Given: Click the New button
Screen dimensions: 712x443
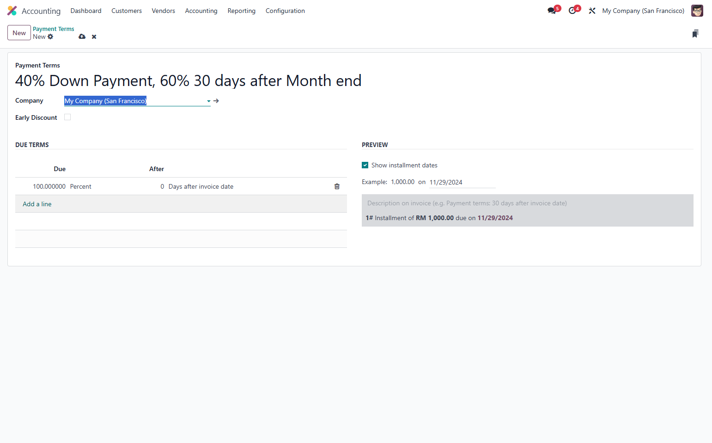Looking at the screenshot, I should tap(19, 33).
